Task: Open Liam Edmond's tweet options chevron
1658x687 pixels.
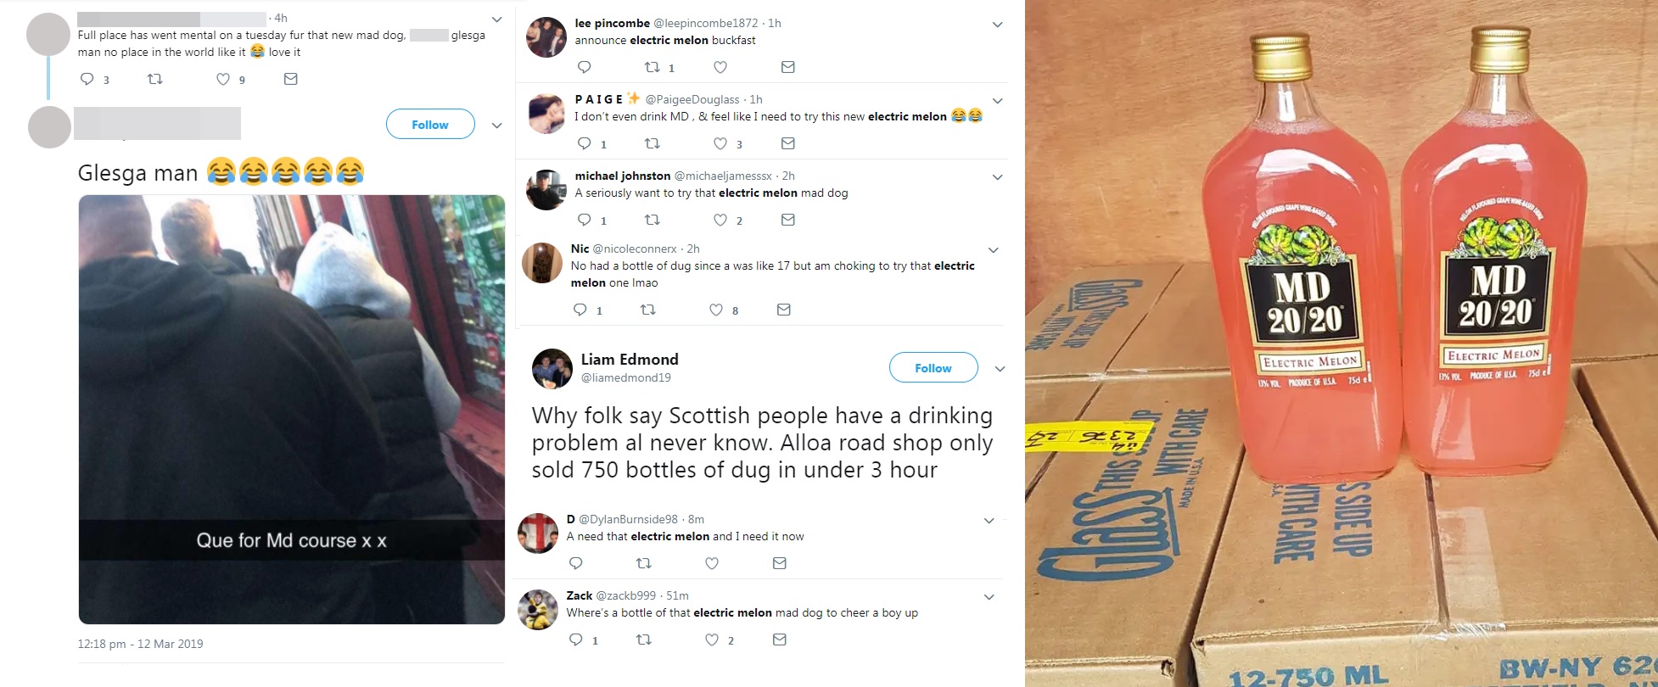Action: point(1000,369)
